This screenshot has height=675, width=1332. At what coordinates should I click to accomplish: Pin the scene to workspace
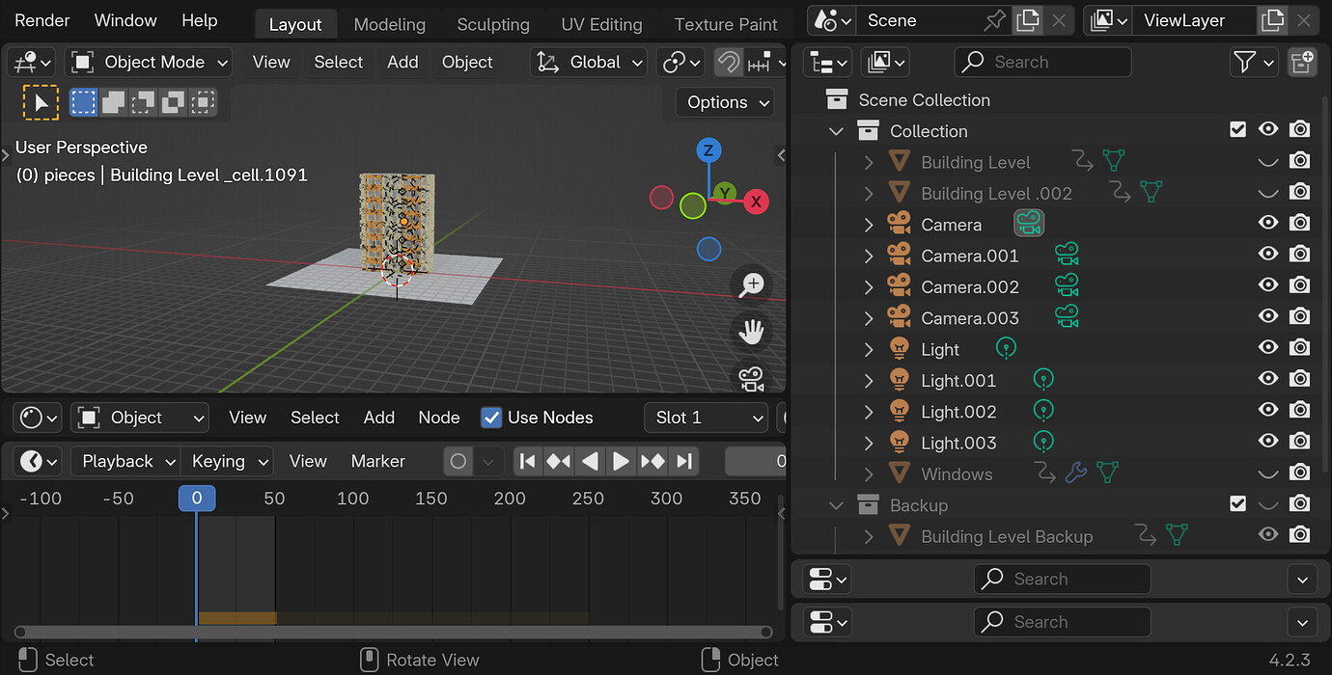tap(993, 20)
